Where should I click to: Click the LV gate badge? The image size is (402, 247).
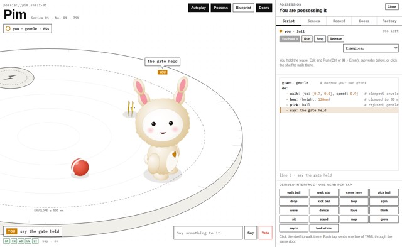(28, 241)
